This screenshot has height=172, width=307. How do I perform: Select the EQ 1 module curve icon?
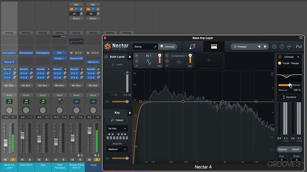(148, 62)
